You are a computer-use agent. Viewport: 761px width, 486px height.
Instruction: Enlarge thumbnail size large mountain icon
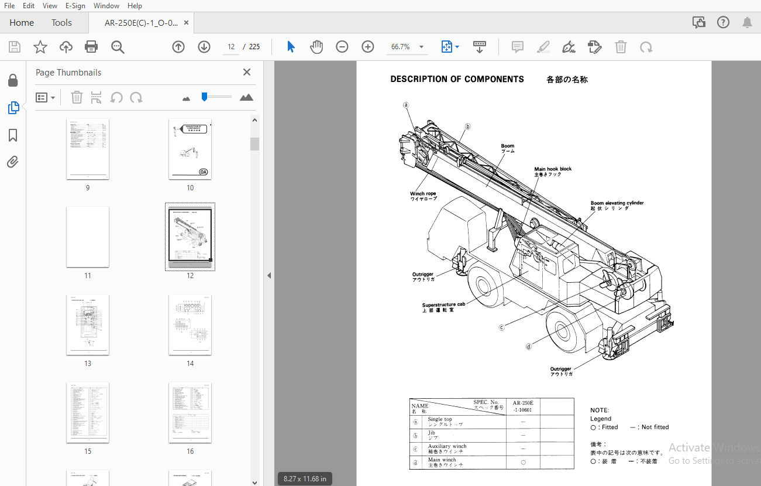(x=247, y=97)
